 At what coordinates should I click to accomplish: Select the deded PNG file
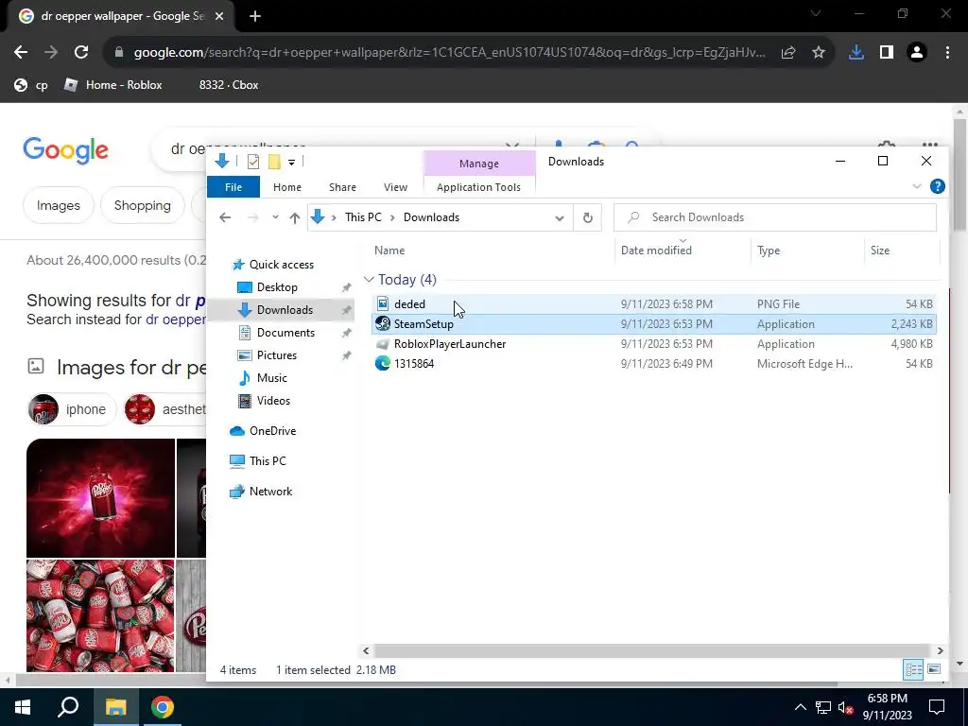(x=654, y=303)
